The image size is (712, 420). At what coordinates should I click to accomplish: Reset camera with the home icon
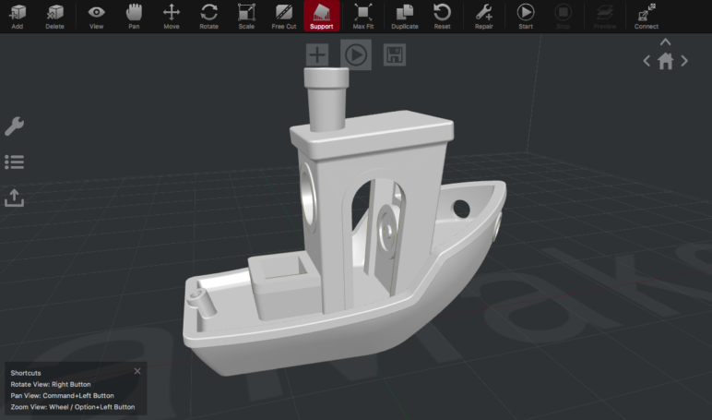[665, 62]
